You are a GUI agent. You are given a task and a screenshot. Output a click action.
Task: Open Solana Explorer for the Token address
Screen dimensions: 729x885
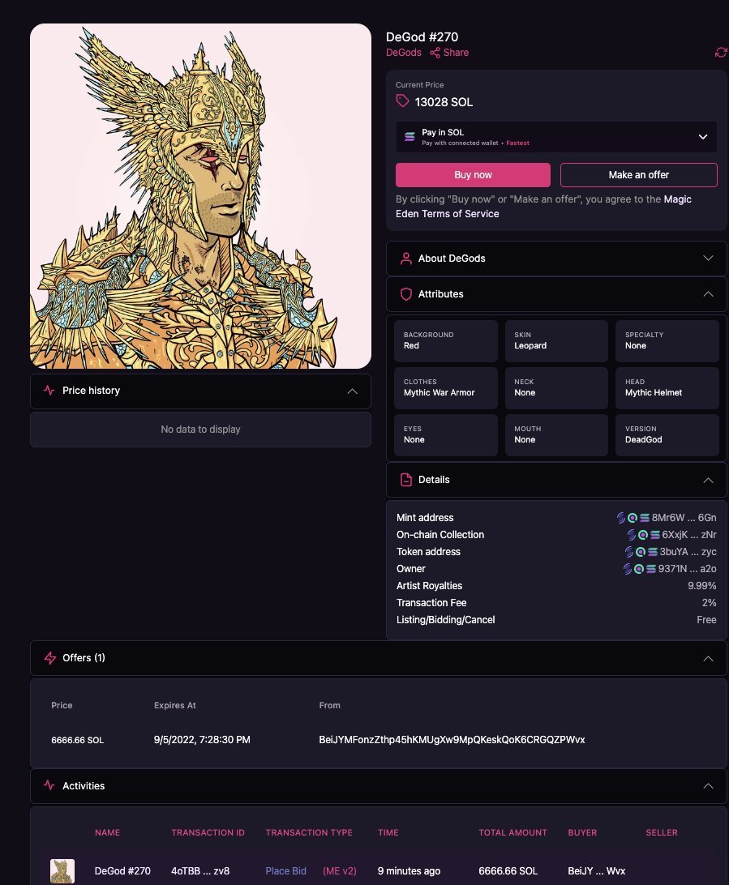pyautogui.click(x=651, y=551)
